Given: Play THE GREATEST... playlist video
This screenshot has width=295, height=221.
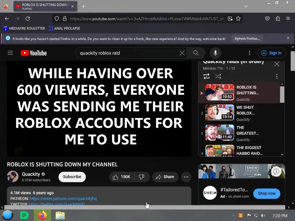Looking at the screenshot, I should click(x=239, y=133).
